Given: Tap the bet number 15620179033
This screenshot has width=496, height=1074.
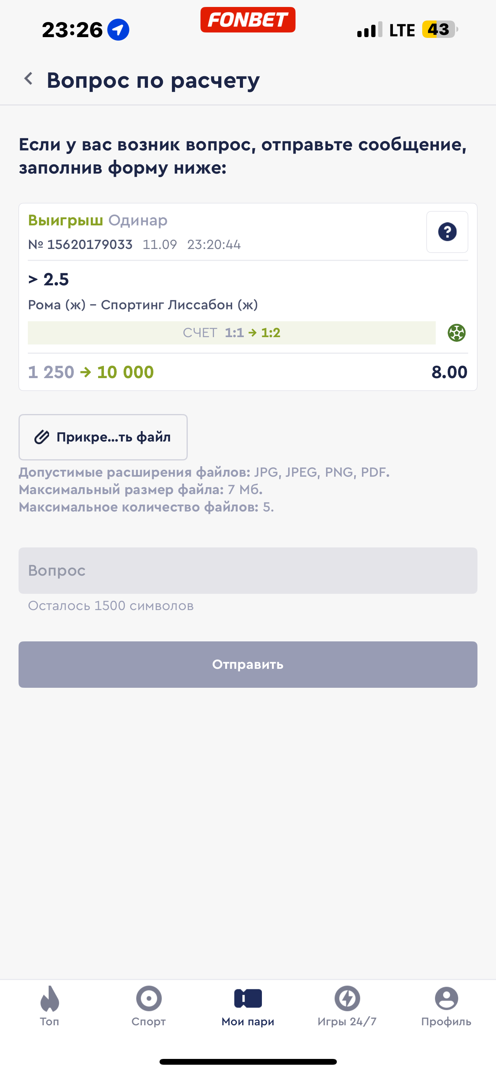Looking at the screenshot, I should tap(90, 244).
